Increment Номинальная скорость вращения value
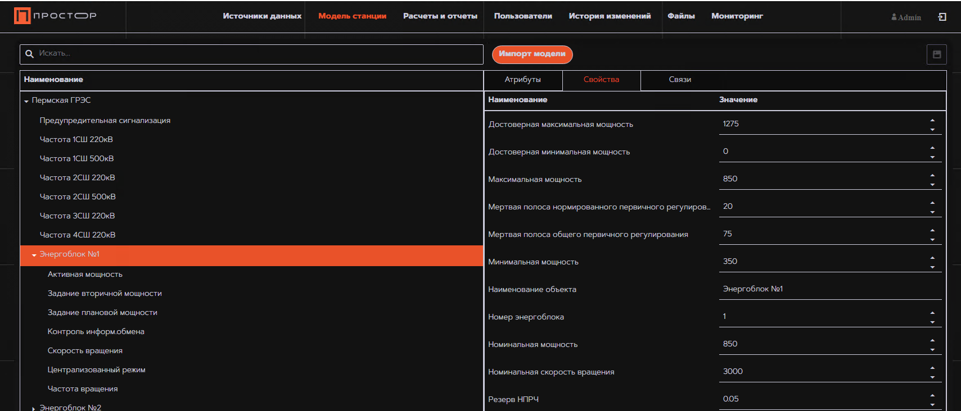 pyautogui.click(x=932, y=368)
